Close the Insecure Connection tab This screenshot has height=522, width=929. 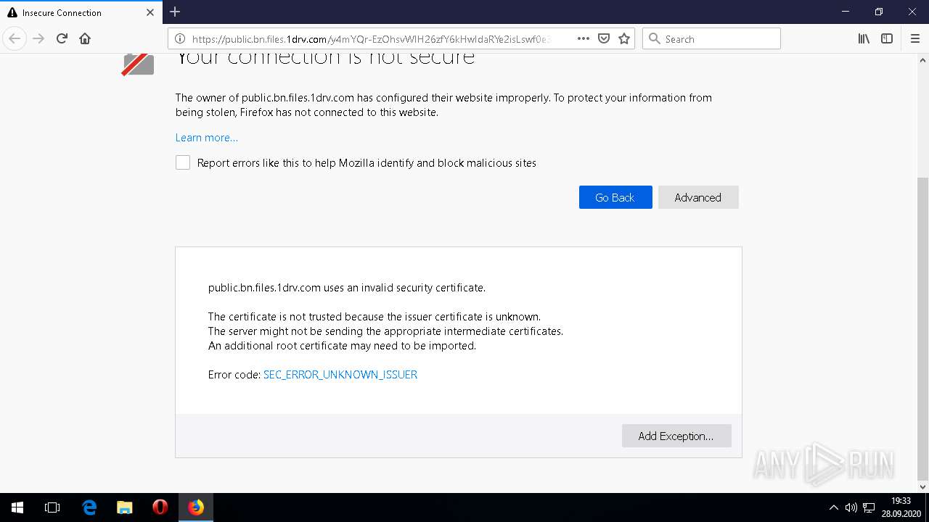150,12
